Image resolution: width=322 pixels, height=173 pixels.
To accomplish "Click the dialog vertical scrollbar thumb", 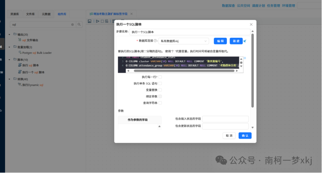I will 253,70.
